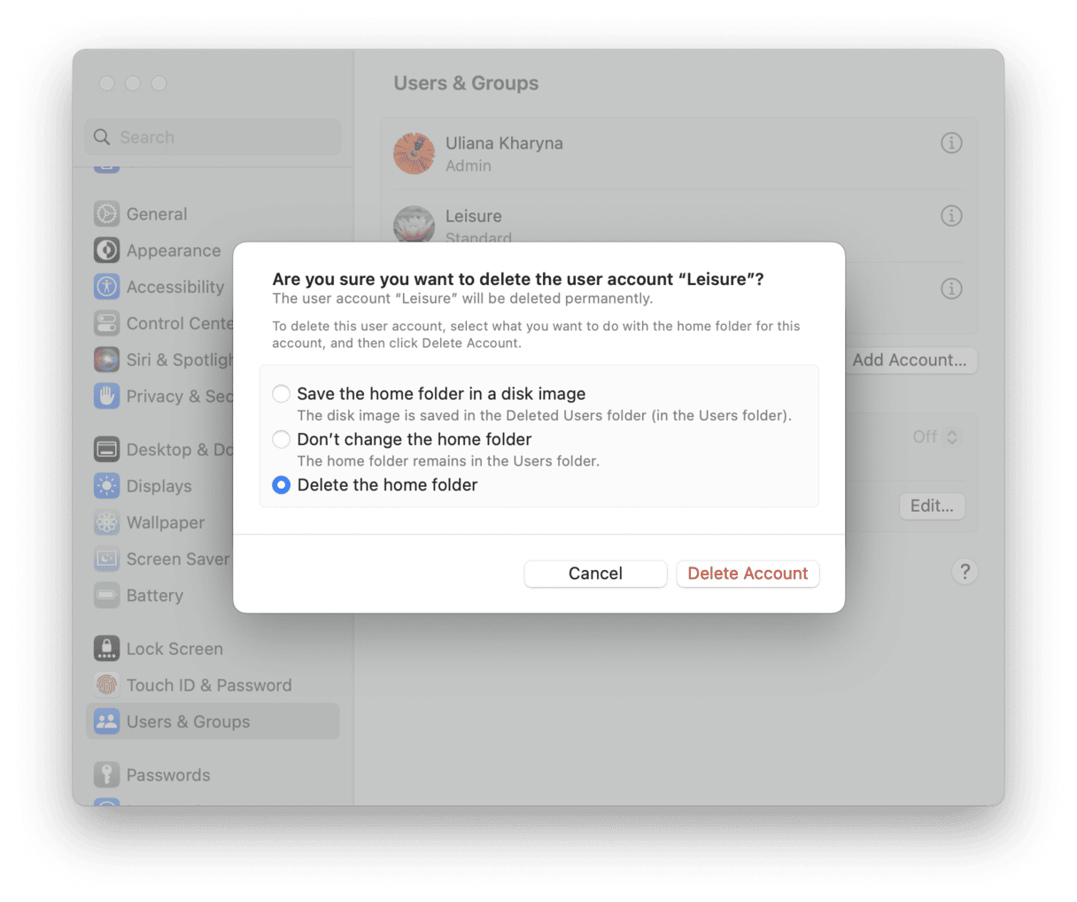Open info for the Leisure account
Image resolution: width=1077 pixels, height=902 pixels.
click(x=951, y=215)
